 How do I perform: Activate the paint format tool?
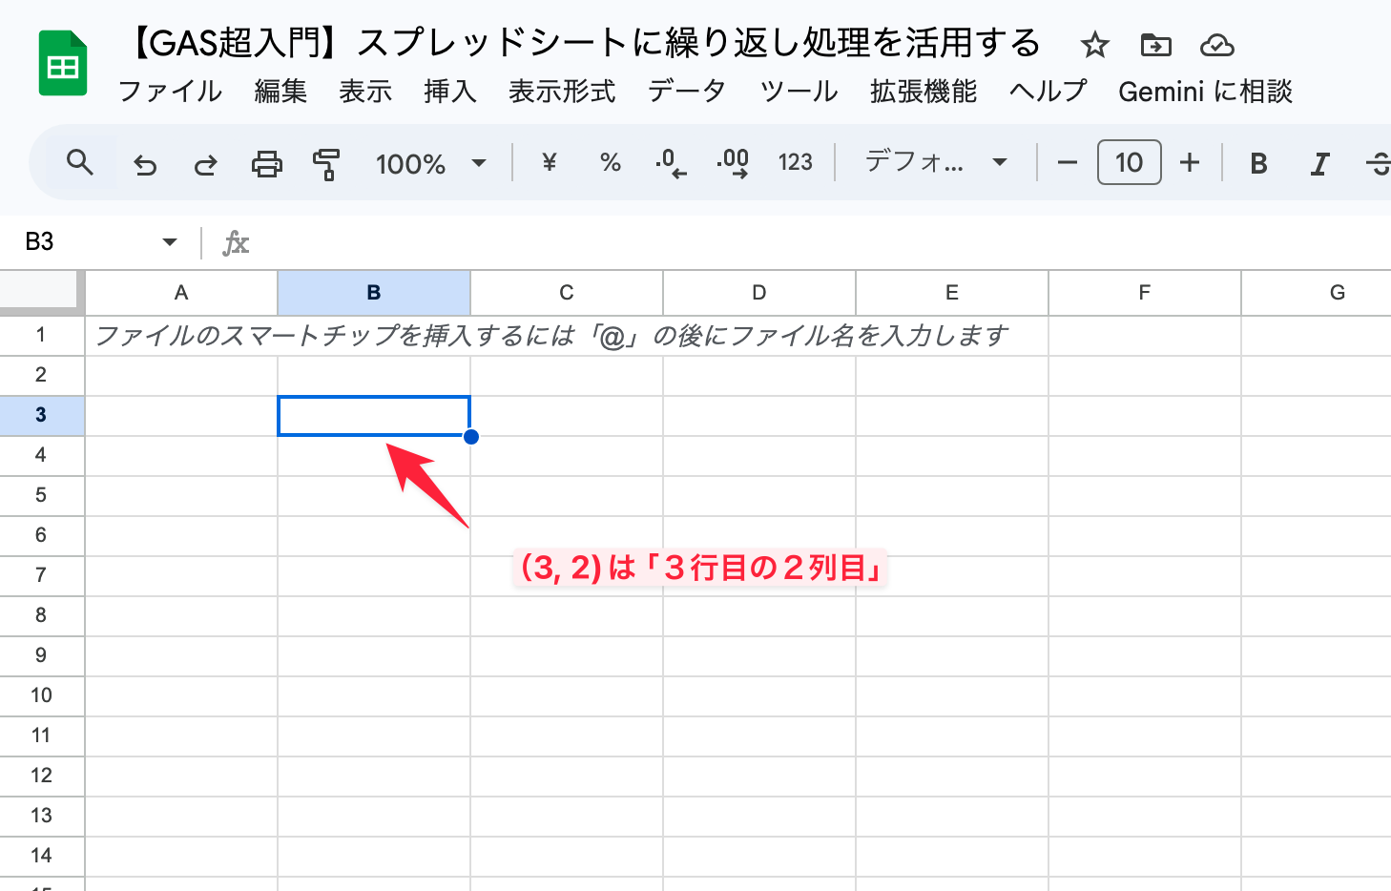(x=326, y=164)
